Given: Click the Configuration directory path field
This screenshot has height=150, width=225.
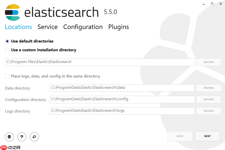Looking at the screenshot, I should point(122,99).
